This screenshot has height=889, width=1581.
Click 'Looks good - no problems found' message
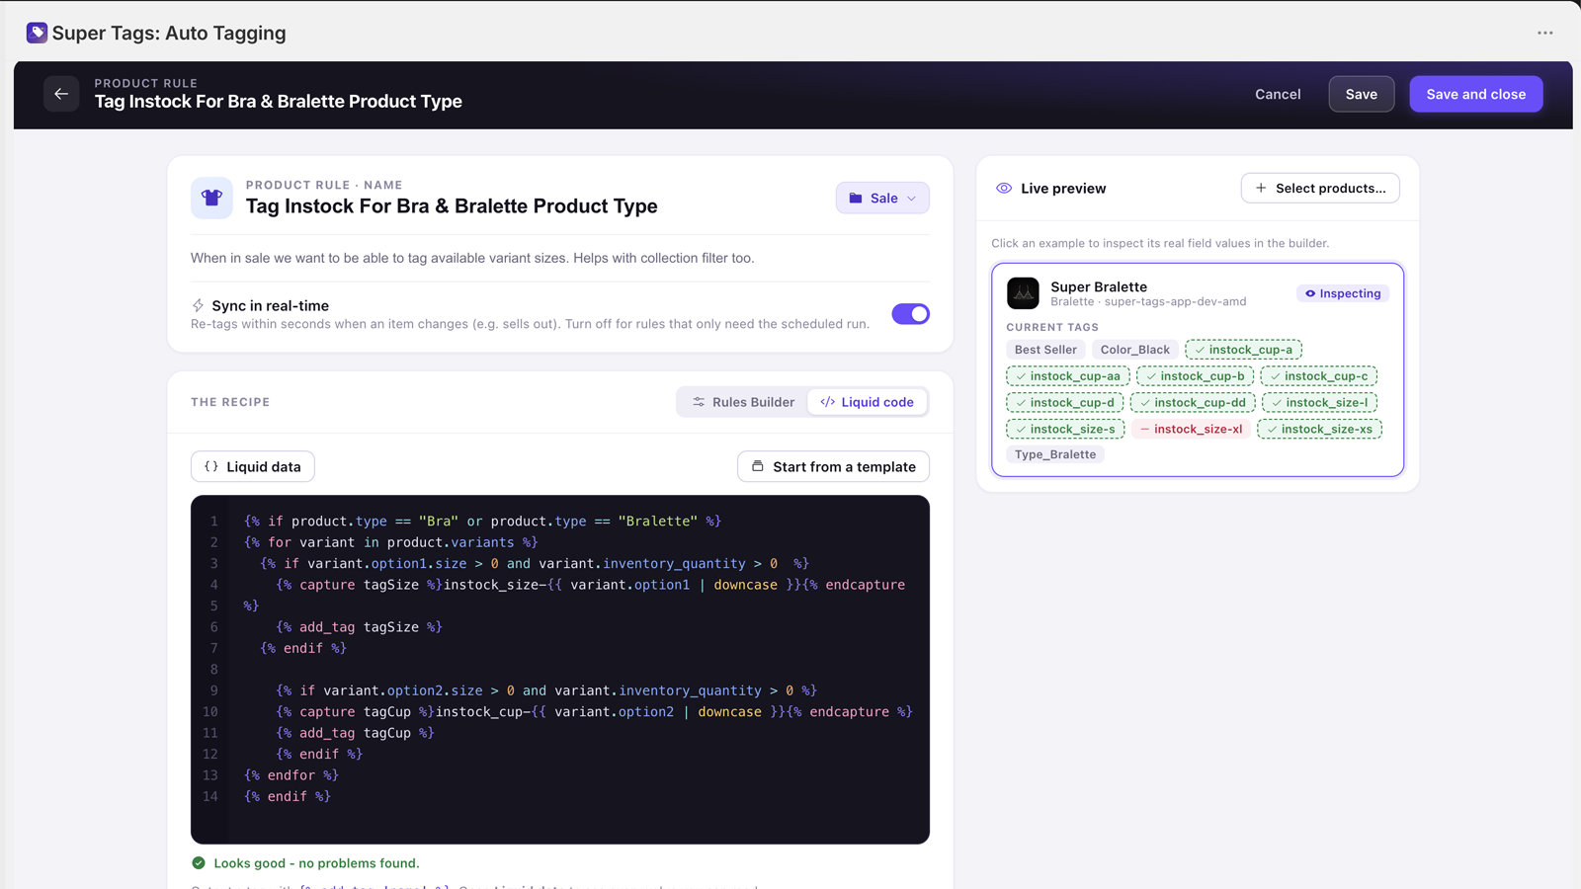pyautogui.click(x=316, y=863)
